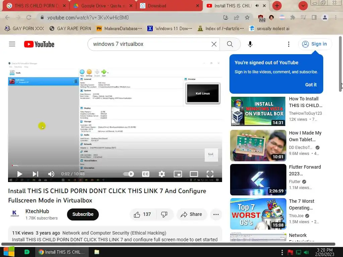Click the install app icon in the address bar
The height and width of the screenshot is (257, 343).
pyautogui.click(x=225, y=17)
